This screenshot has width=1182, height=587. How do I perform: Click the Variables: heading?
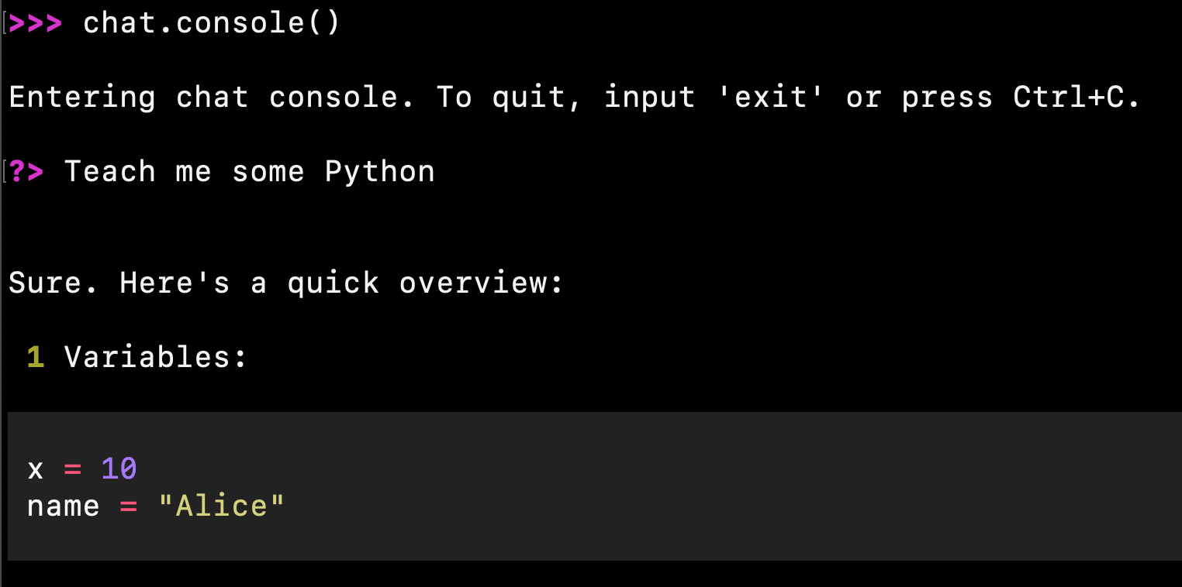pyautogui.click(x=155, y=357)
